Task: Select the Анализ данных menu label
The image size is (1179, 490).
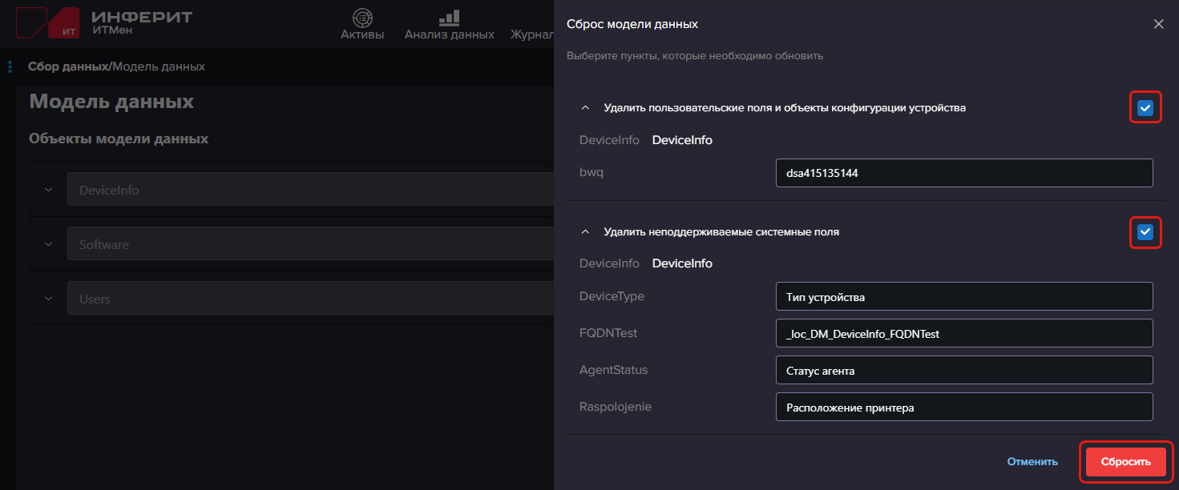Action: [449, 34]
